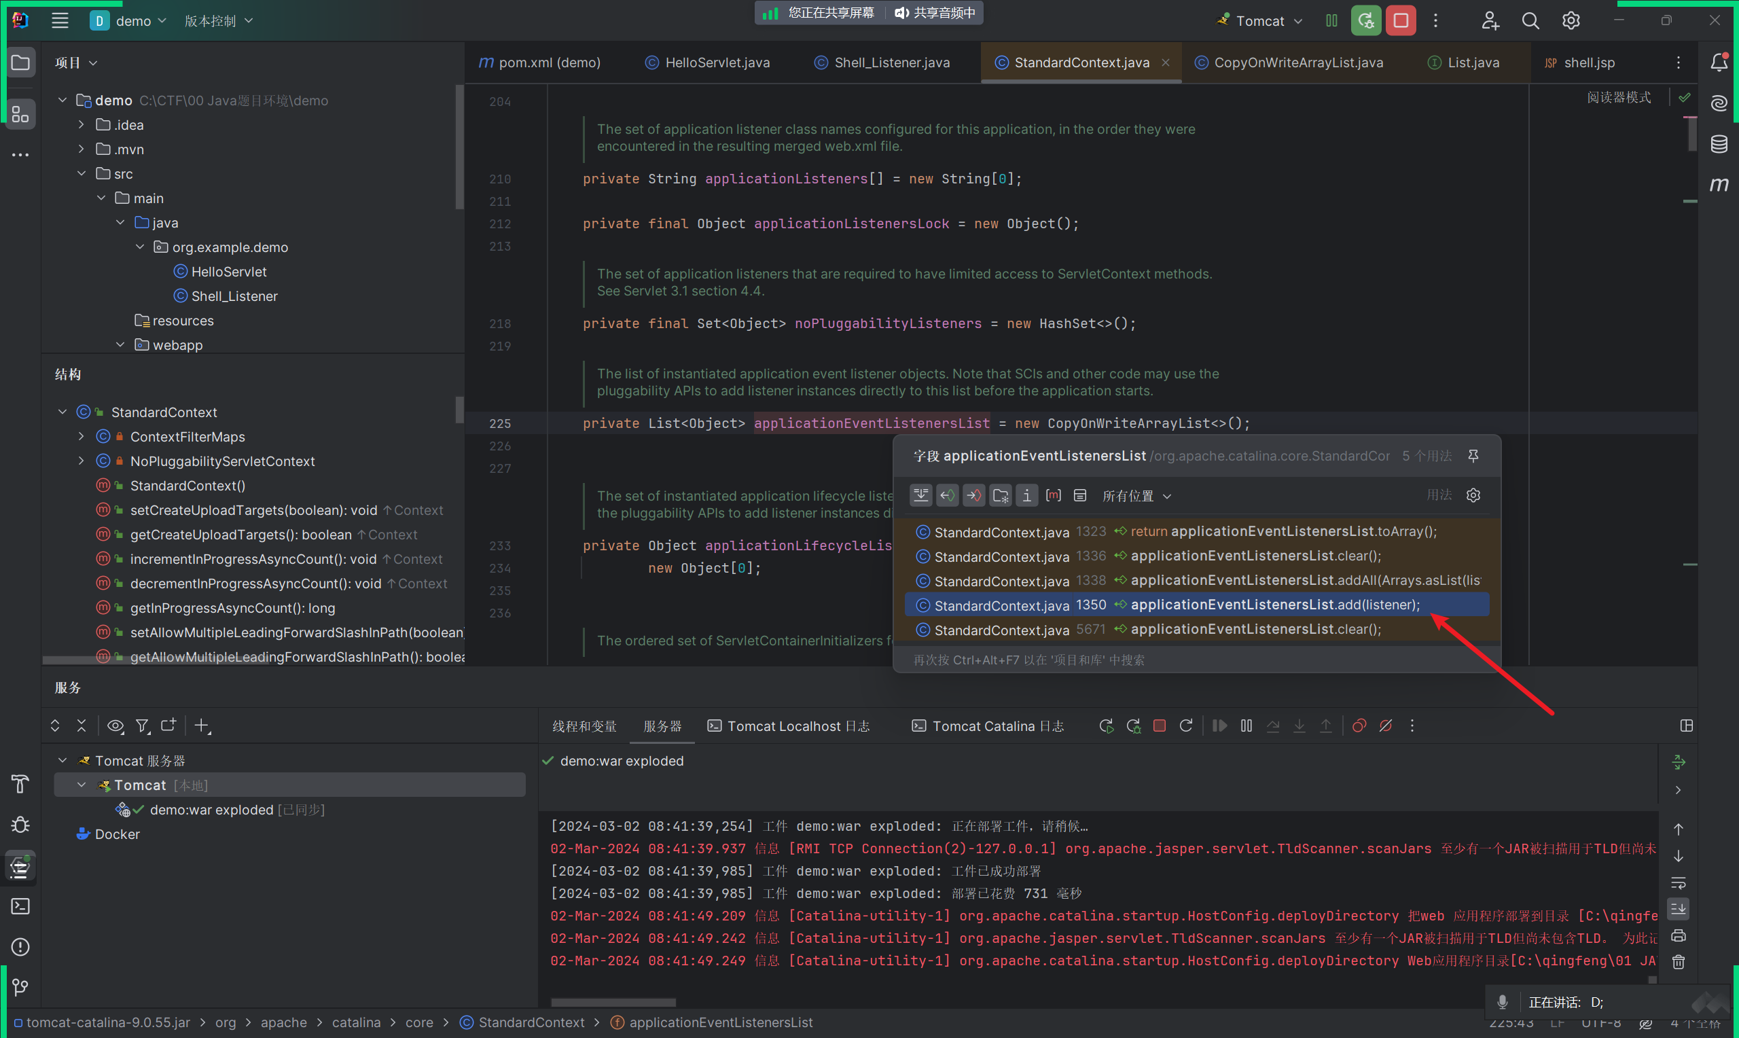Screen dimensions: 1739x1038
Task: Open the 版本控制 dropdown
Action: 218,21
